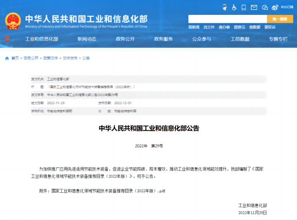
Task: Open the mobile phone version icon
Action: click(x=244, y=7)
